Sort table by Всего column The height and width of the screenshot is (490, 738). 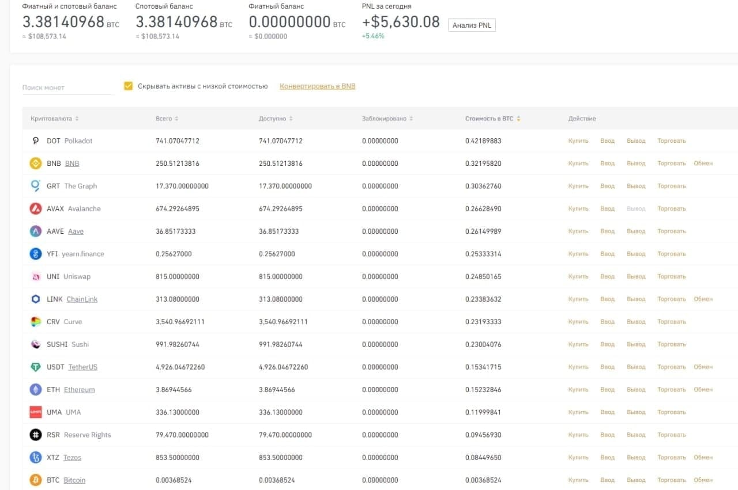(x=167, y=119)
